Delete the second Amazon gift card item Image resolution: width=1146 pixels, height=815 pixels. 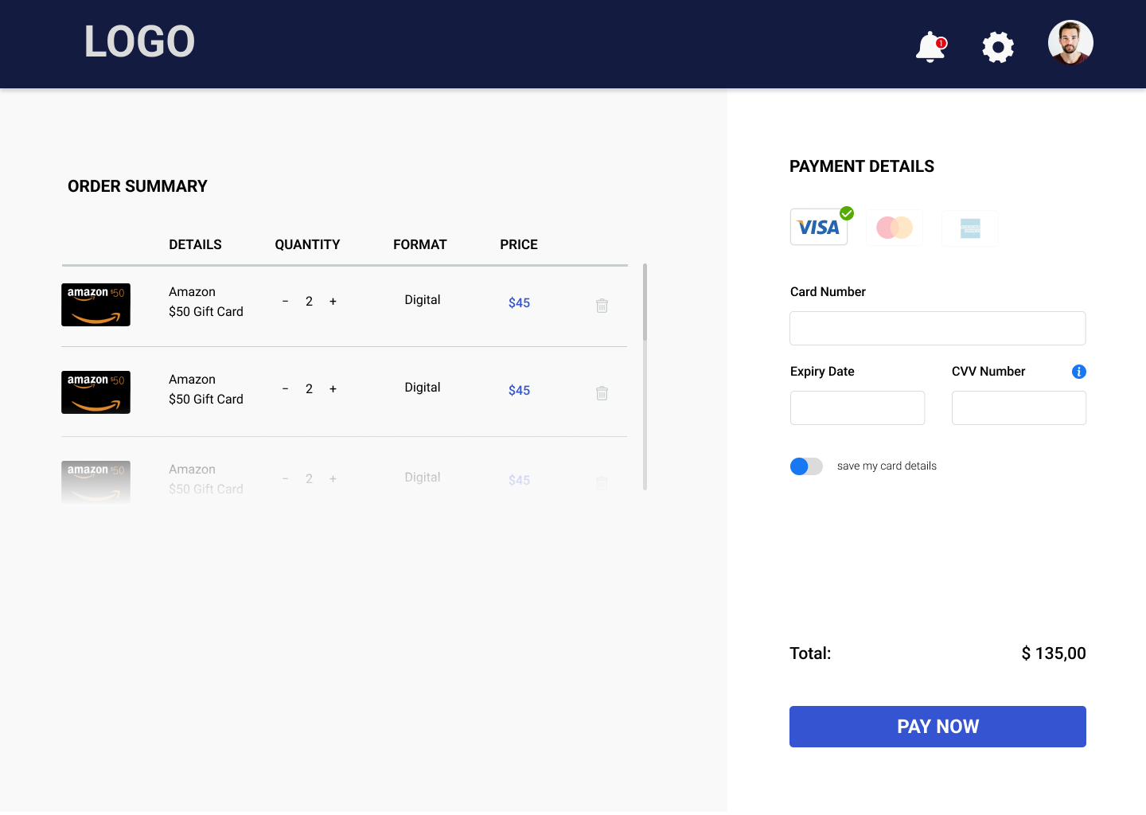tap(602, 393)
